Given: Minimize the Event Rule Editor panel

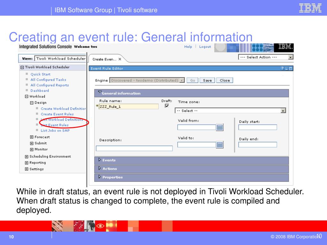Looking at the screenshot, I should tap(286, 69).
